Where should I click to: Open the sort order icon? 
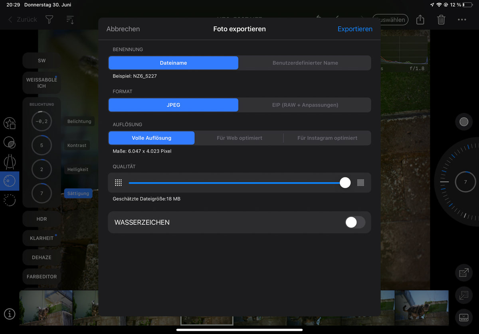(70, 20)
